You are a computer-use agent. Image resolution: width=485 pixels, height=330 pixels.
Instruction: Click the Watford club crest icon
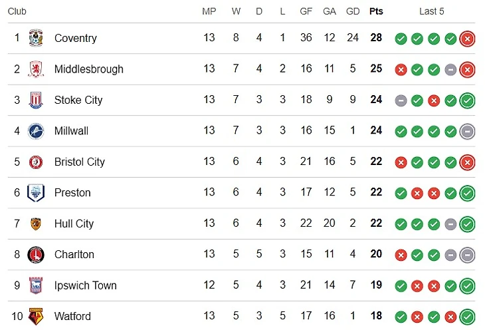pos(36,316)
